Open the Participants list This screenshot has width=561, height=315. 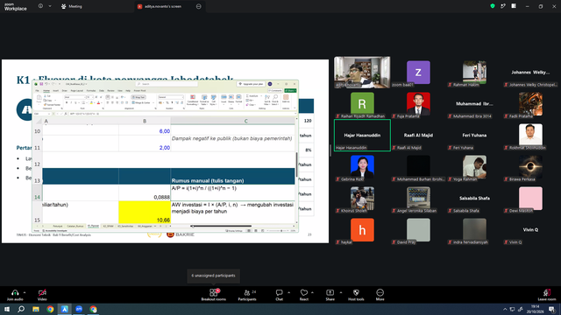pyautogui.click(x=247, y=295)
